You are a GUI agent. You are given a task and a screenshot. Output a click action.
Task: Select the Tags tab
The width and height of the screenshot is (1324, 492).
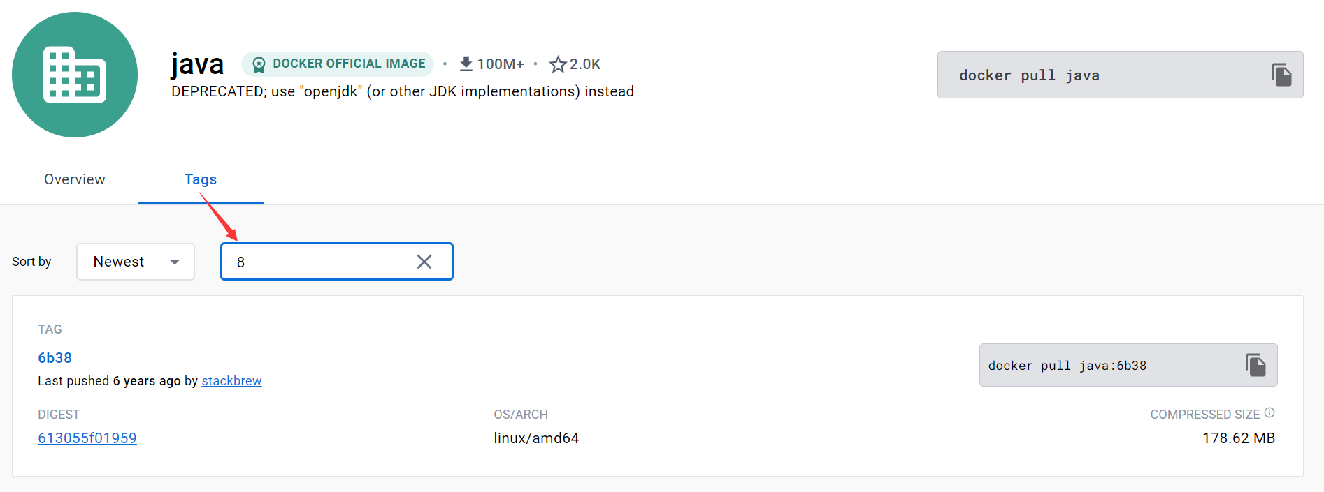click(201, 179)
